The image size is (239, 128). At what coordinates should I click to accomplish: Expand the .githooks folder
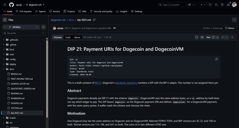click(4, 40)
